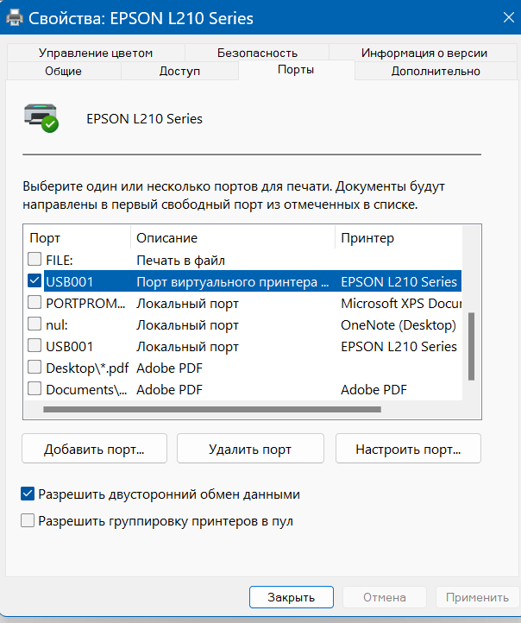This screenshot has height=623, width=521.
Task: Select the PORTPROM... port name
Action: click(85, 303)
